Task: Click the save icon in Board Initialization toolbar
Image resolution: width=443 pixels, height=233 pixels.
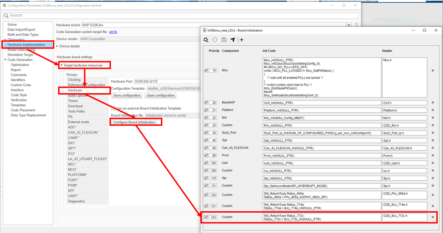Action: [x=224, y=40]
